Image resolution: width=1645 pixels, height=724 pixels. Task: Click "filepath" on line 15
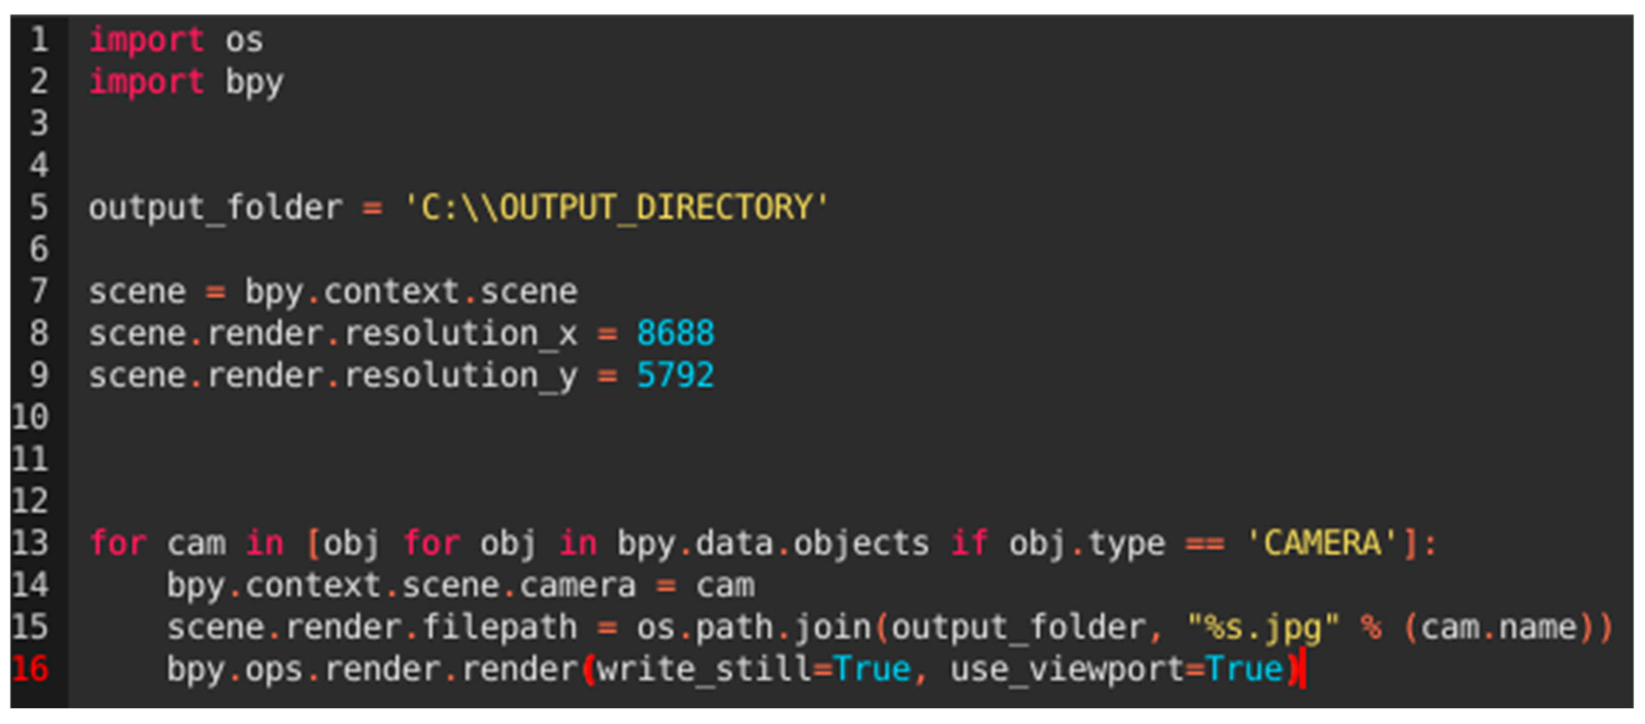click(500, 627)
